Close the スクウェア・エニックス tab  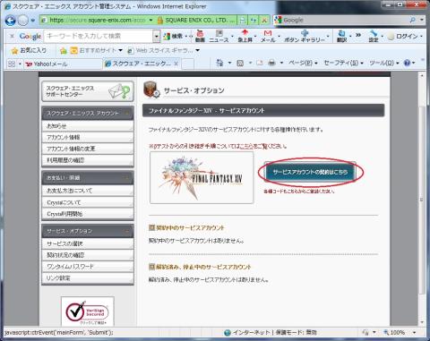coord(176,64)
